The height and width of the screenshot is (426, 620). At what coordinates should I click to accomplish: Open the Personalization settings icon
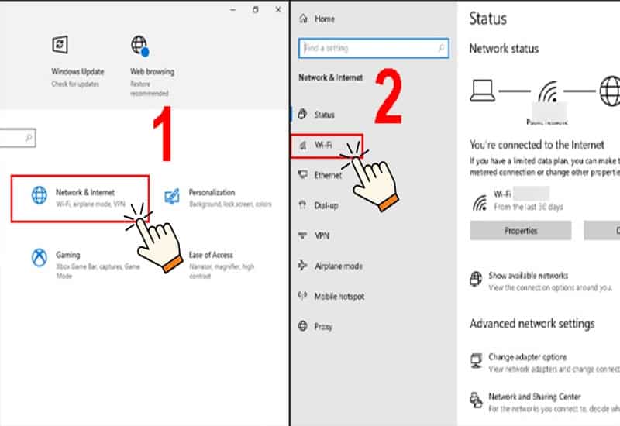pos(173,195)
